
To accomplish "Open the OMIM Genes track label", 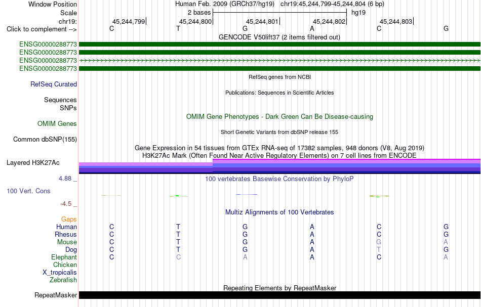I will coord(57,123).
